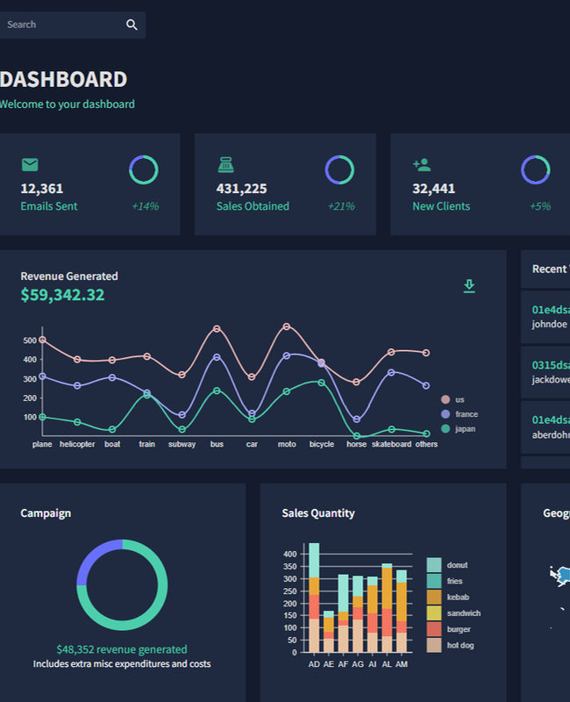Click the $59,342.32 revenue value
The image size is (570, 702).
pos(62,295)
